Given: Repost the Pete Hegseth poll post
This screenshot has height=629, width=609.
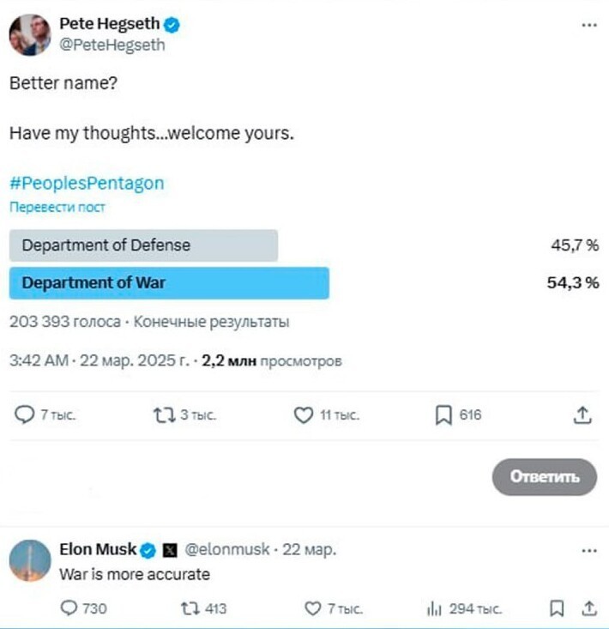Looking at the screenshot, I should tap(165, 415).
